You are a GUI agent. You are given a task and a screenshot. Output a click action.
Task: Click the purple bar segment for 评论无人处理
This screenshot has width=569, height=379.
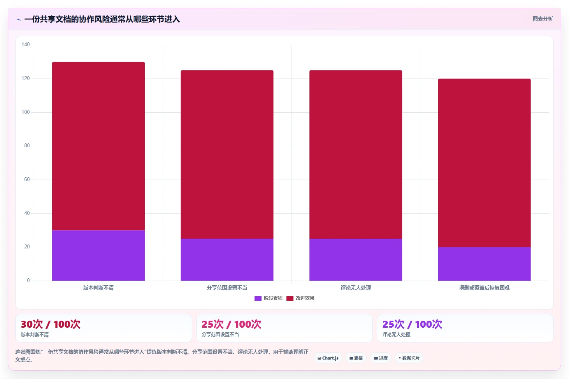(356, 260)
